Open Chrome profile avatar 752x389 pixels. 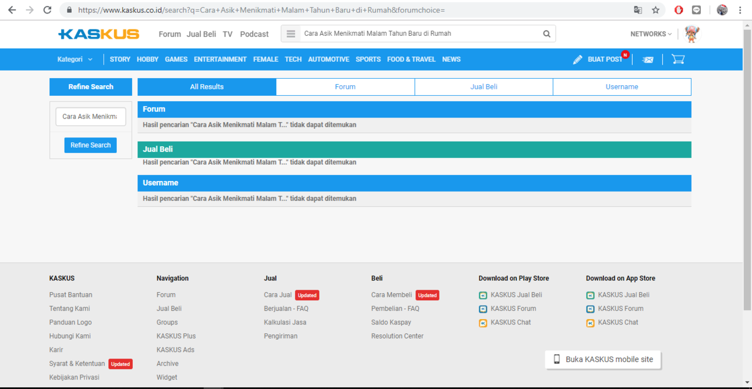click(x=723, y=10)
